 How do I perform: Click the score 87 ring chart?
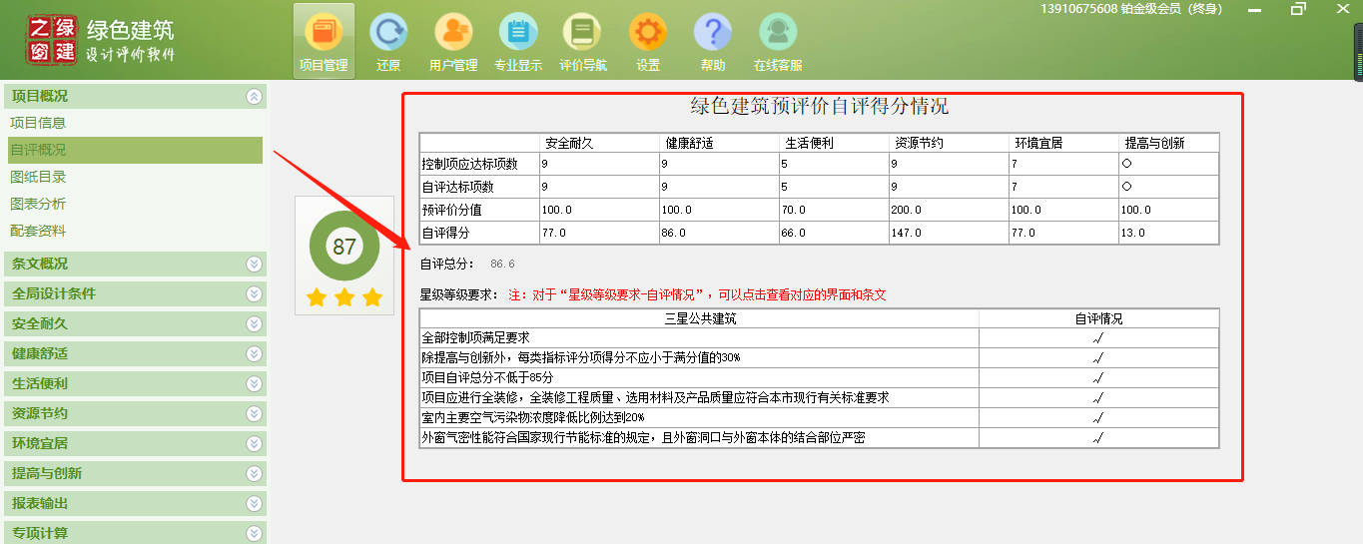[x=344, y=247]
